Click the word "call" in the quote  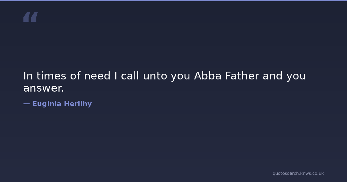coord(130,76)
